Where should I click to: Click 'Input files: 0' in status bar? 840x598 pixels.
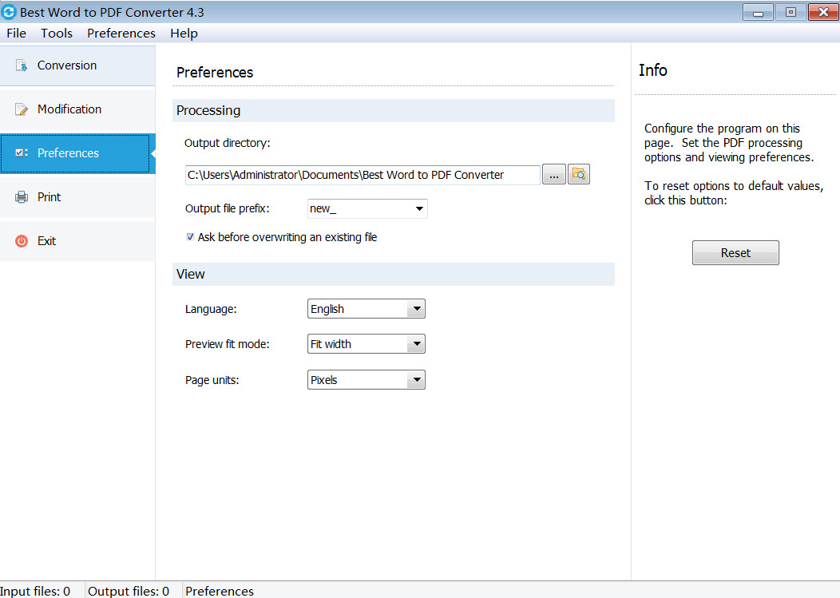point(35,591)
